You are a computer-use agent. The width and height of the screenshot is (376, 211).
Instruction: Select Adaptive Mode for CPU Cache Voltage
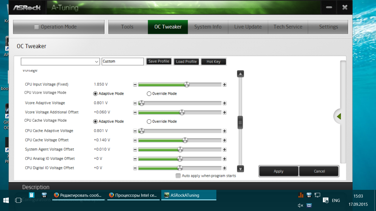(108, 121)
